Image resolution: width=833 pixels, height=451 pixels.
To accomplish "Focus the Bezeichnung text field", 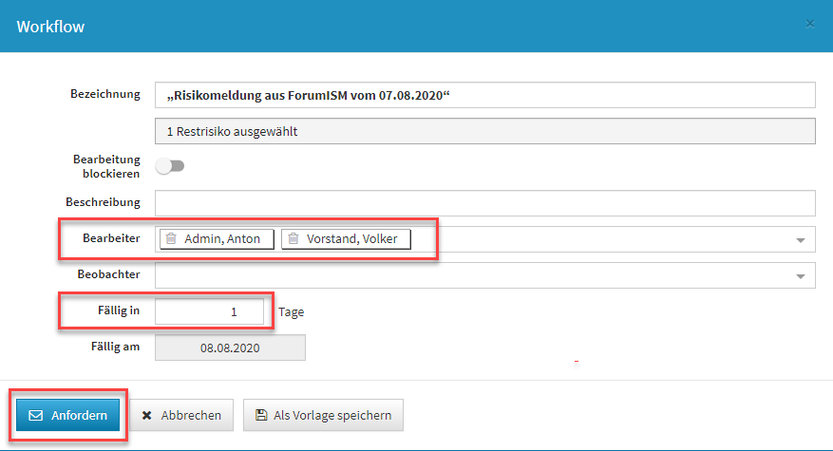I will 484,96.
